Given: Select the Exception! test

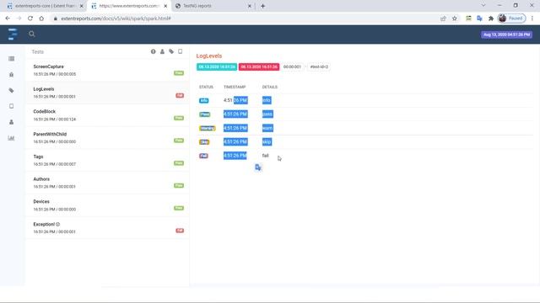Looking at the screenshot, I should (107, 228).
